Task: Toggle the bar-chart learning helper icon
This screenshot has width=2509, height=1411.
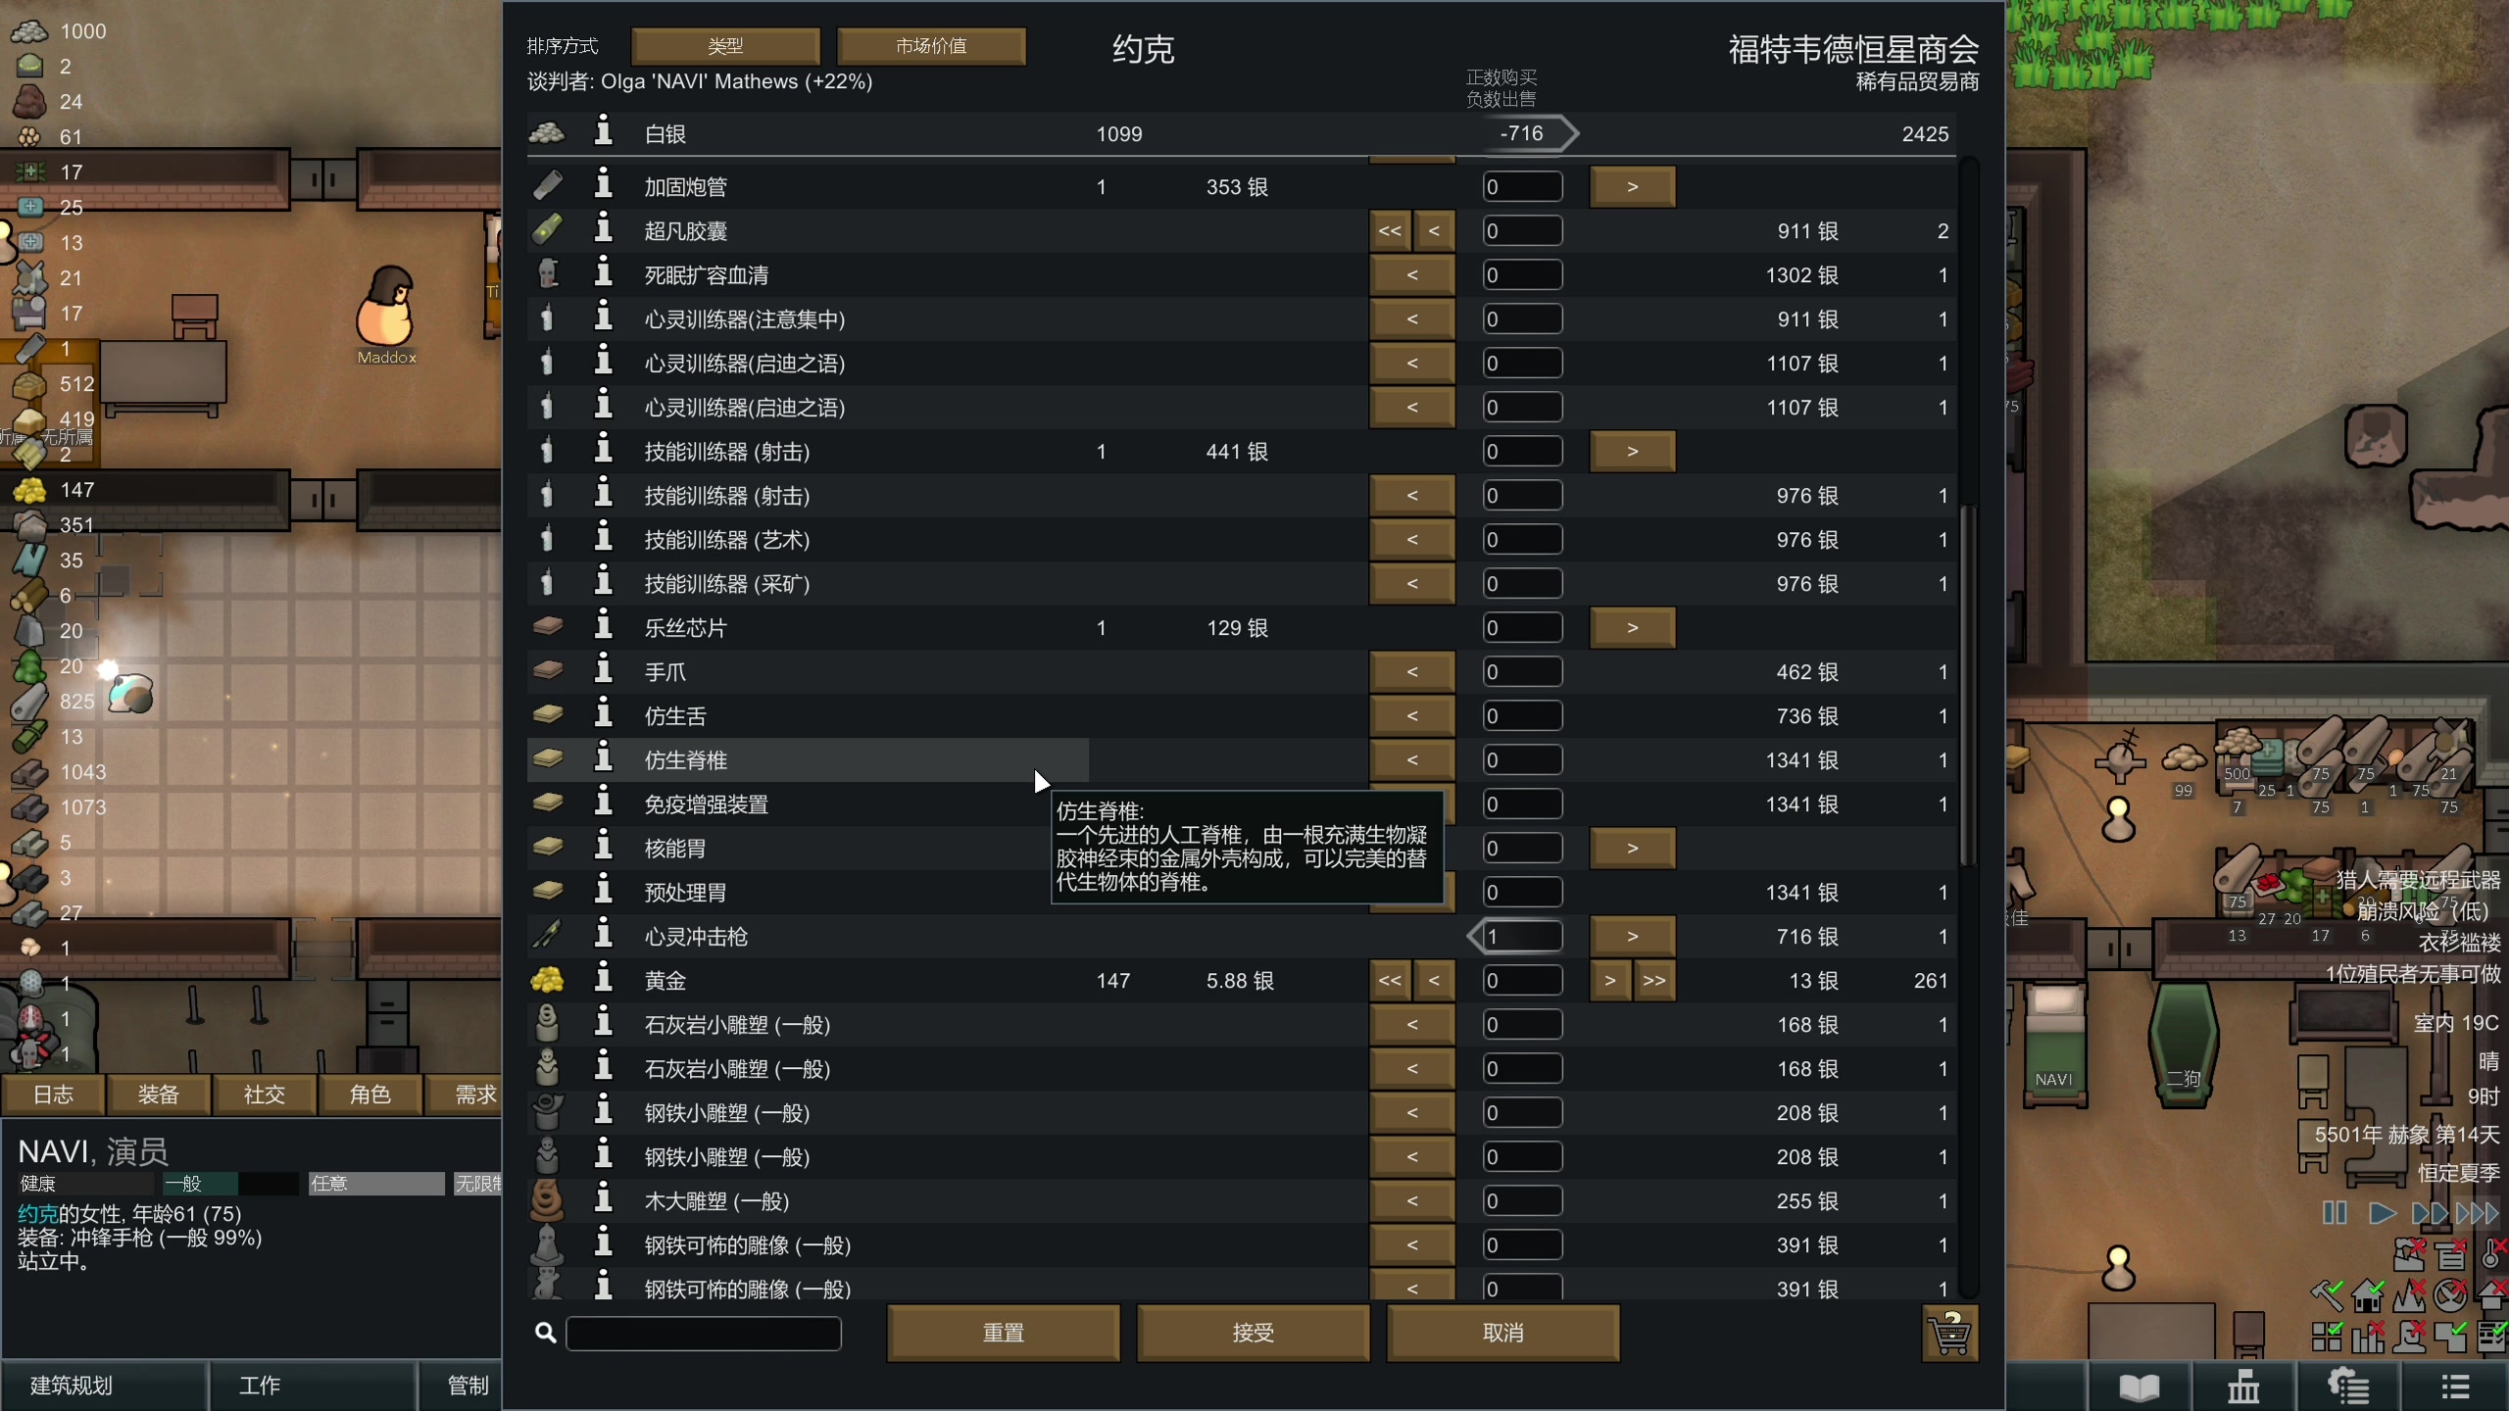Action: [2368, 1337]
